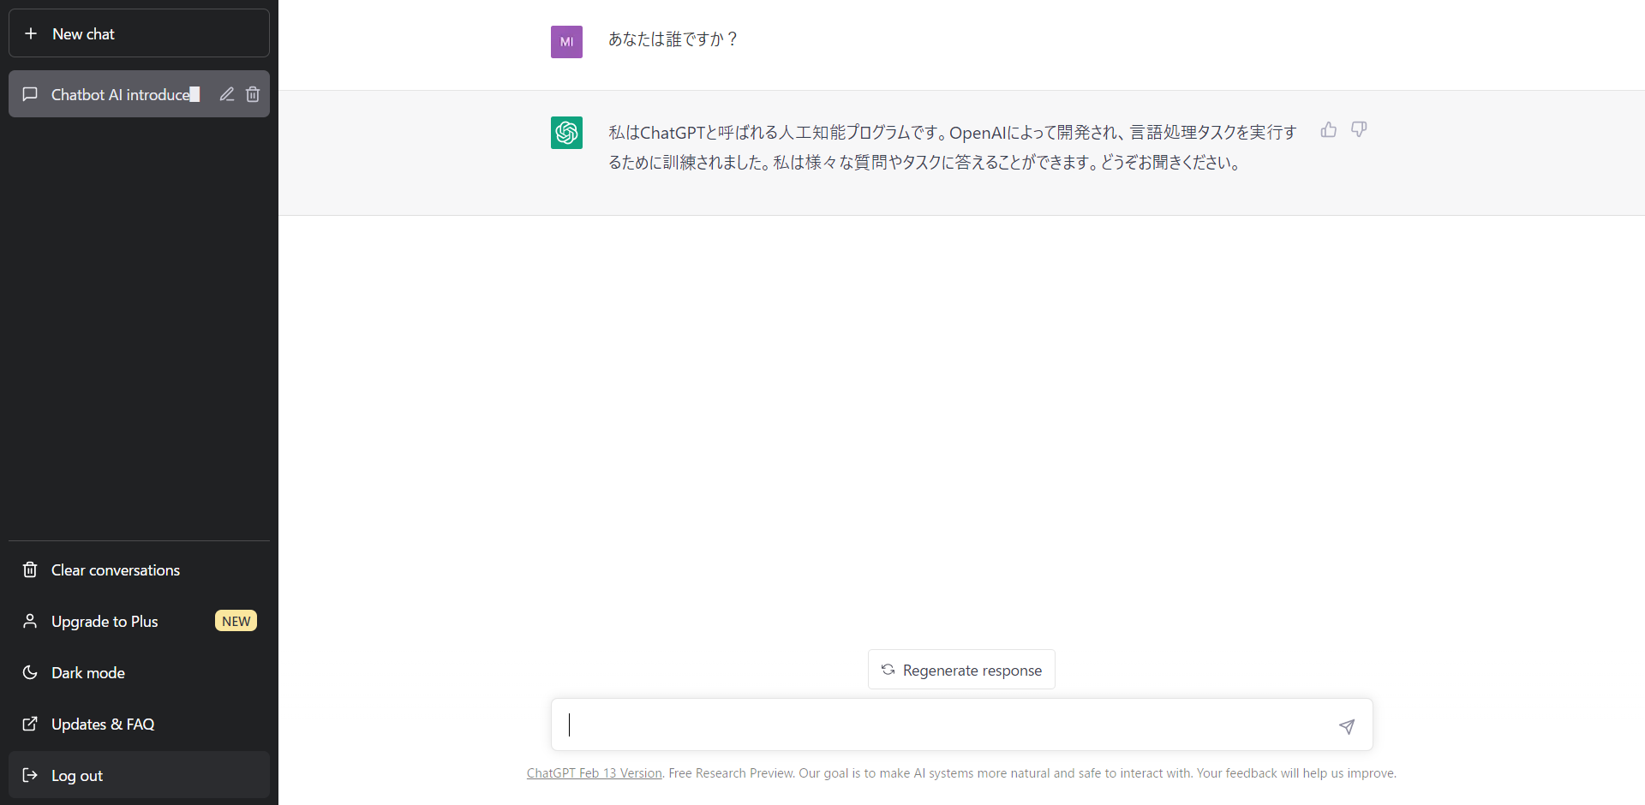Select Clear conversations in sidebar
1645x805 pixels.
[x=115, y=570]
